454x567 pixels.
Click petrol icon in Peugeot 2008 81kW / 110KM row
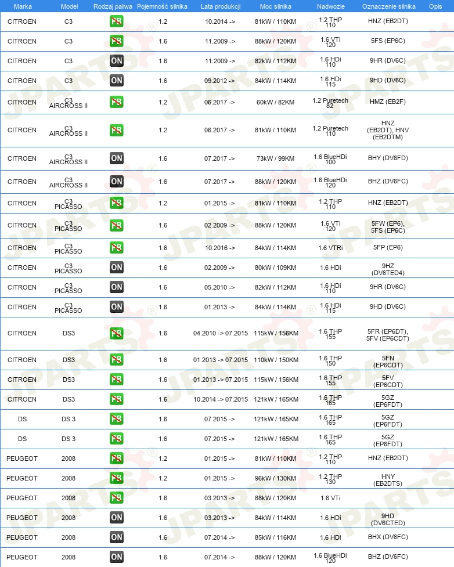117,458
